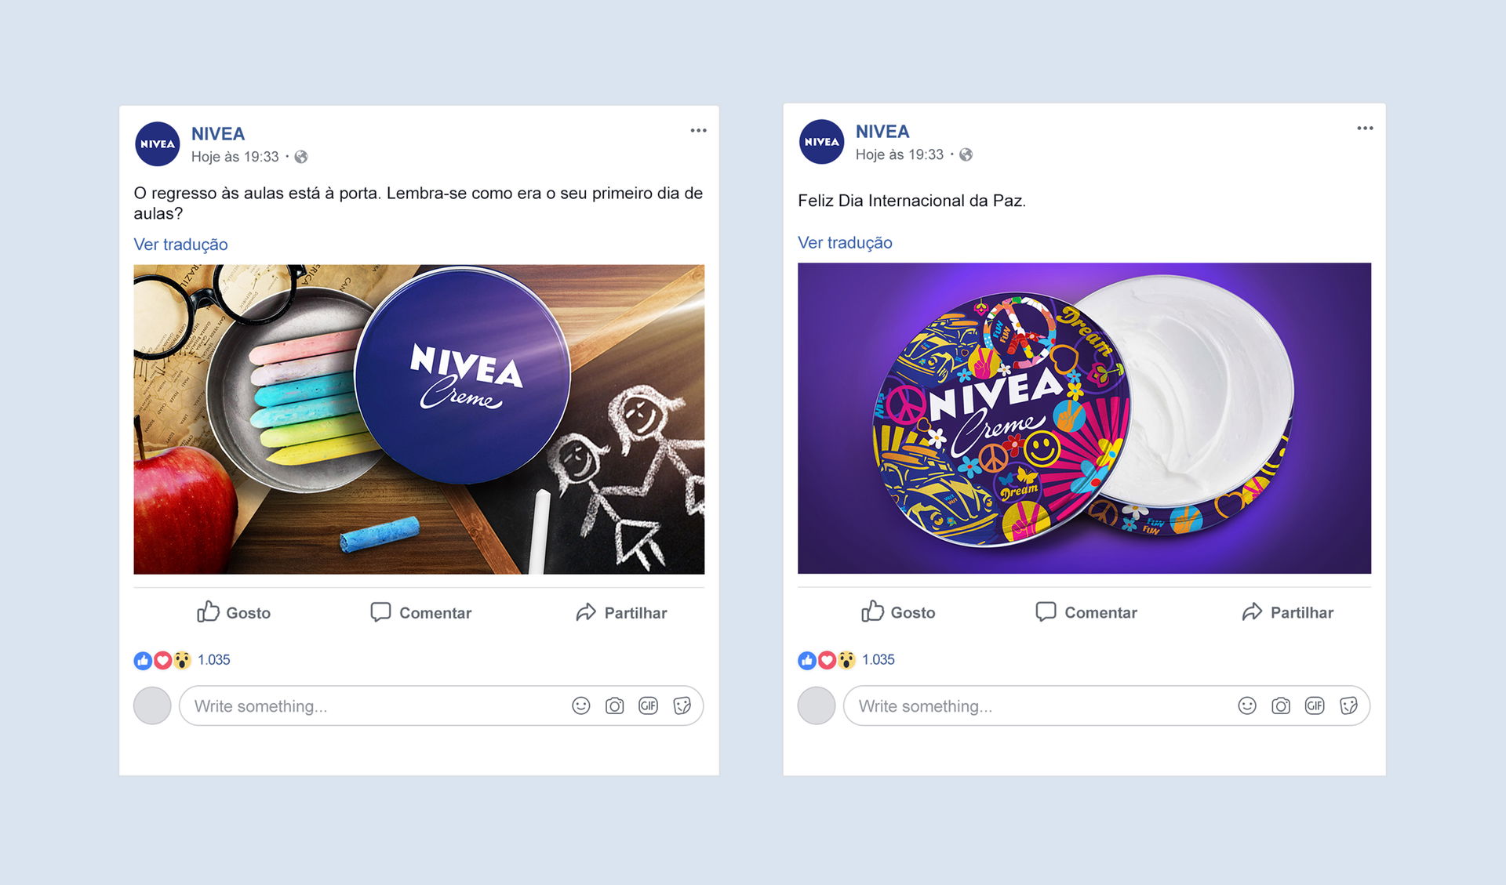1506x885 pixels.
Task: Open sticker picker in left comment box
Action: pos(682,705)
